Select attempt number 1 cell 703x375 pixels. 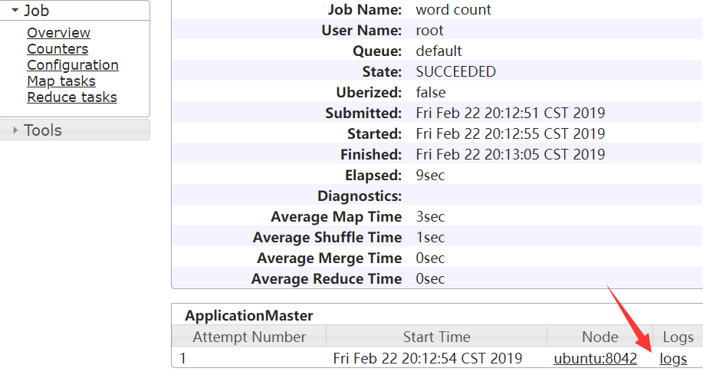click(183, 358)
